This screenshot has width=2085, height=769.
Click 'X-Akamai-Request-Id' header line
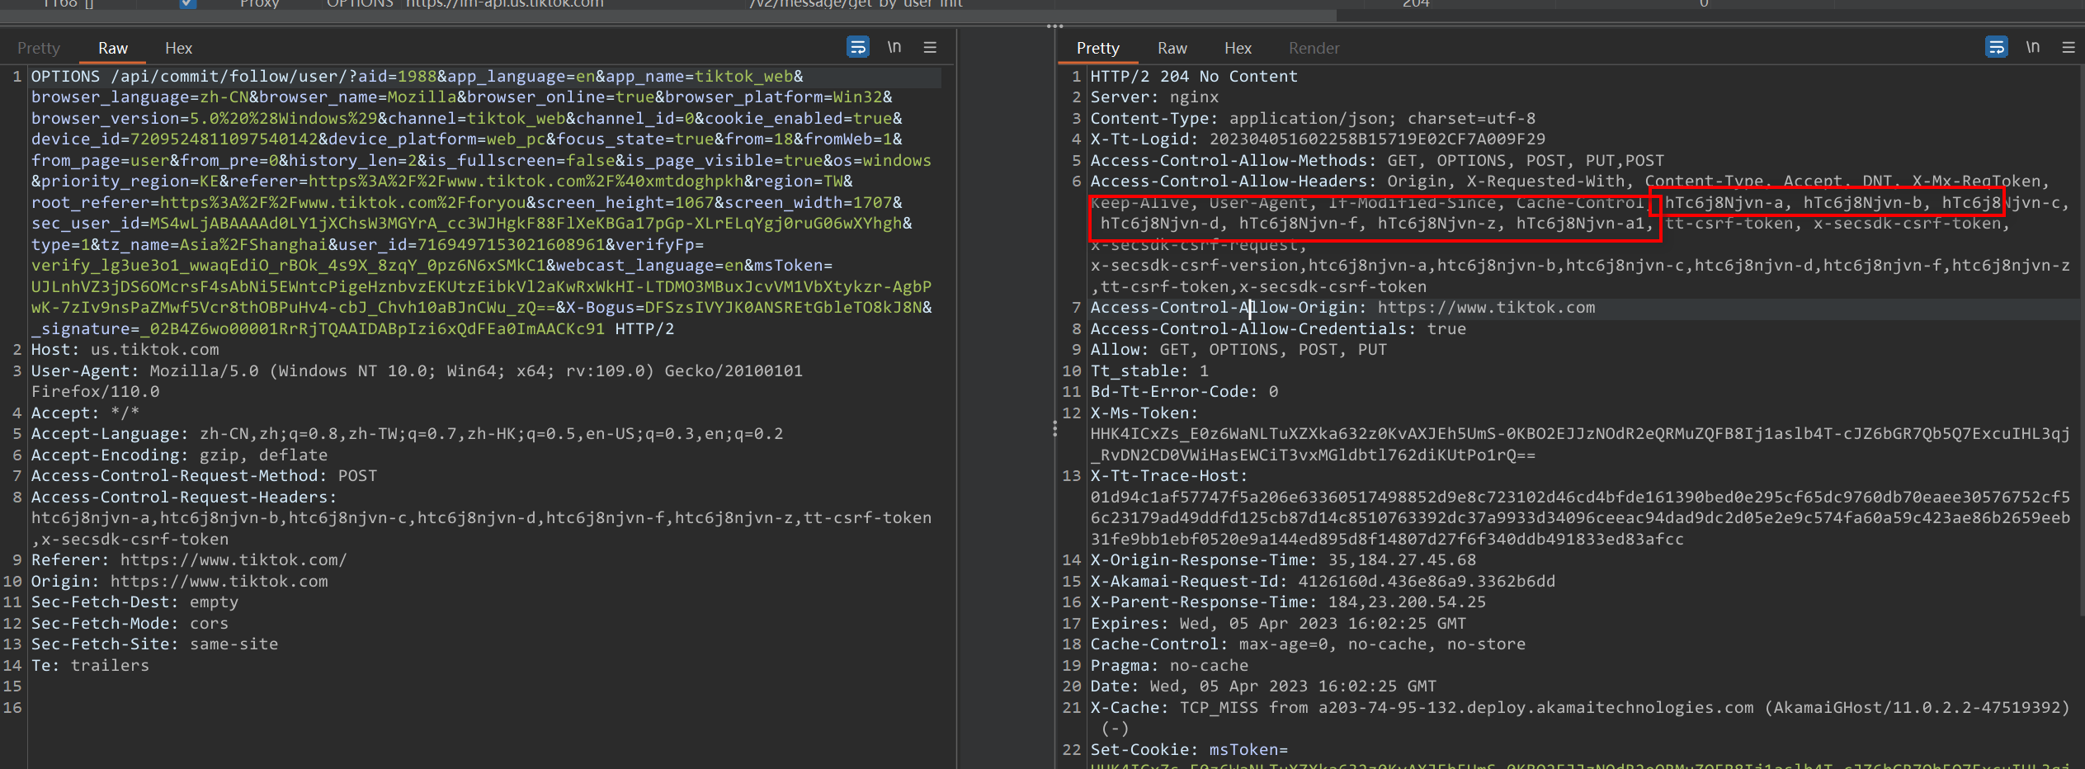click(x=1323, y=581)
